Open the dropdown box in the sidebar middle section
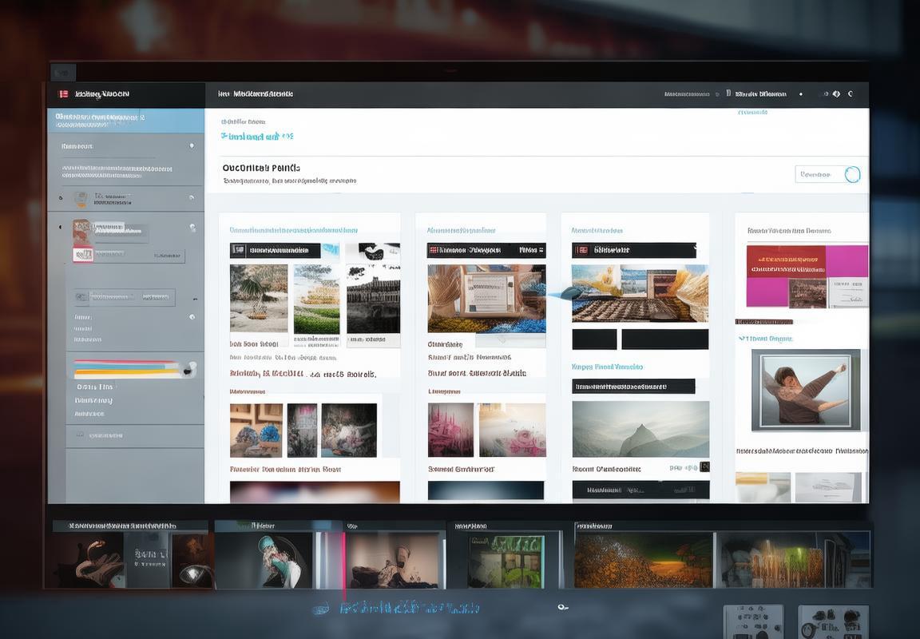This screenshot has height=639, width=920. click(x=124, y=297)
